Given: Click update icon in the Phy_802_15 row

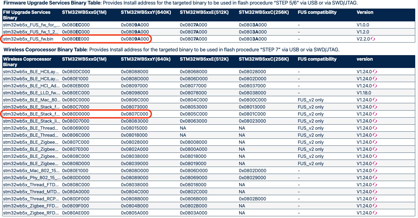Looking at the screenshot, I should pyautogui.click(x=375, y=177).
